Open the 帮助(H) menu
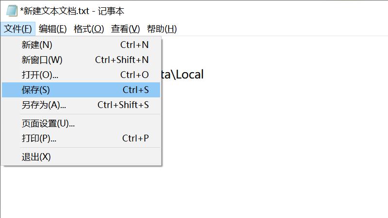 pos(162,29)
